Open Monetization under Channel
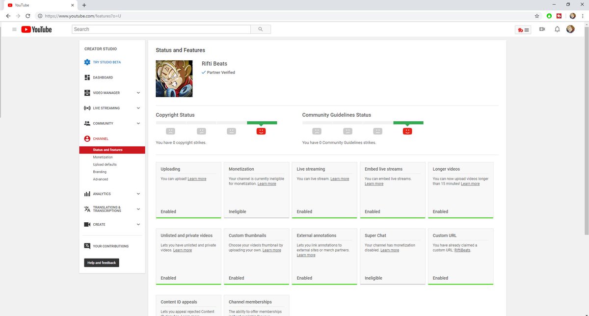The height and width of the screenshot is (316, 589). coord(103,157)
